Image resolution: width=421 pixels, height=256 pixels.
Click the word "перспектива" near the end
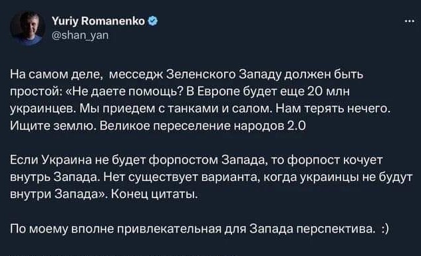[335, 229]
